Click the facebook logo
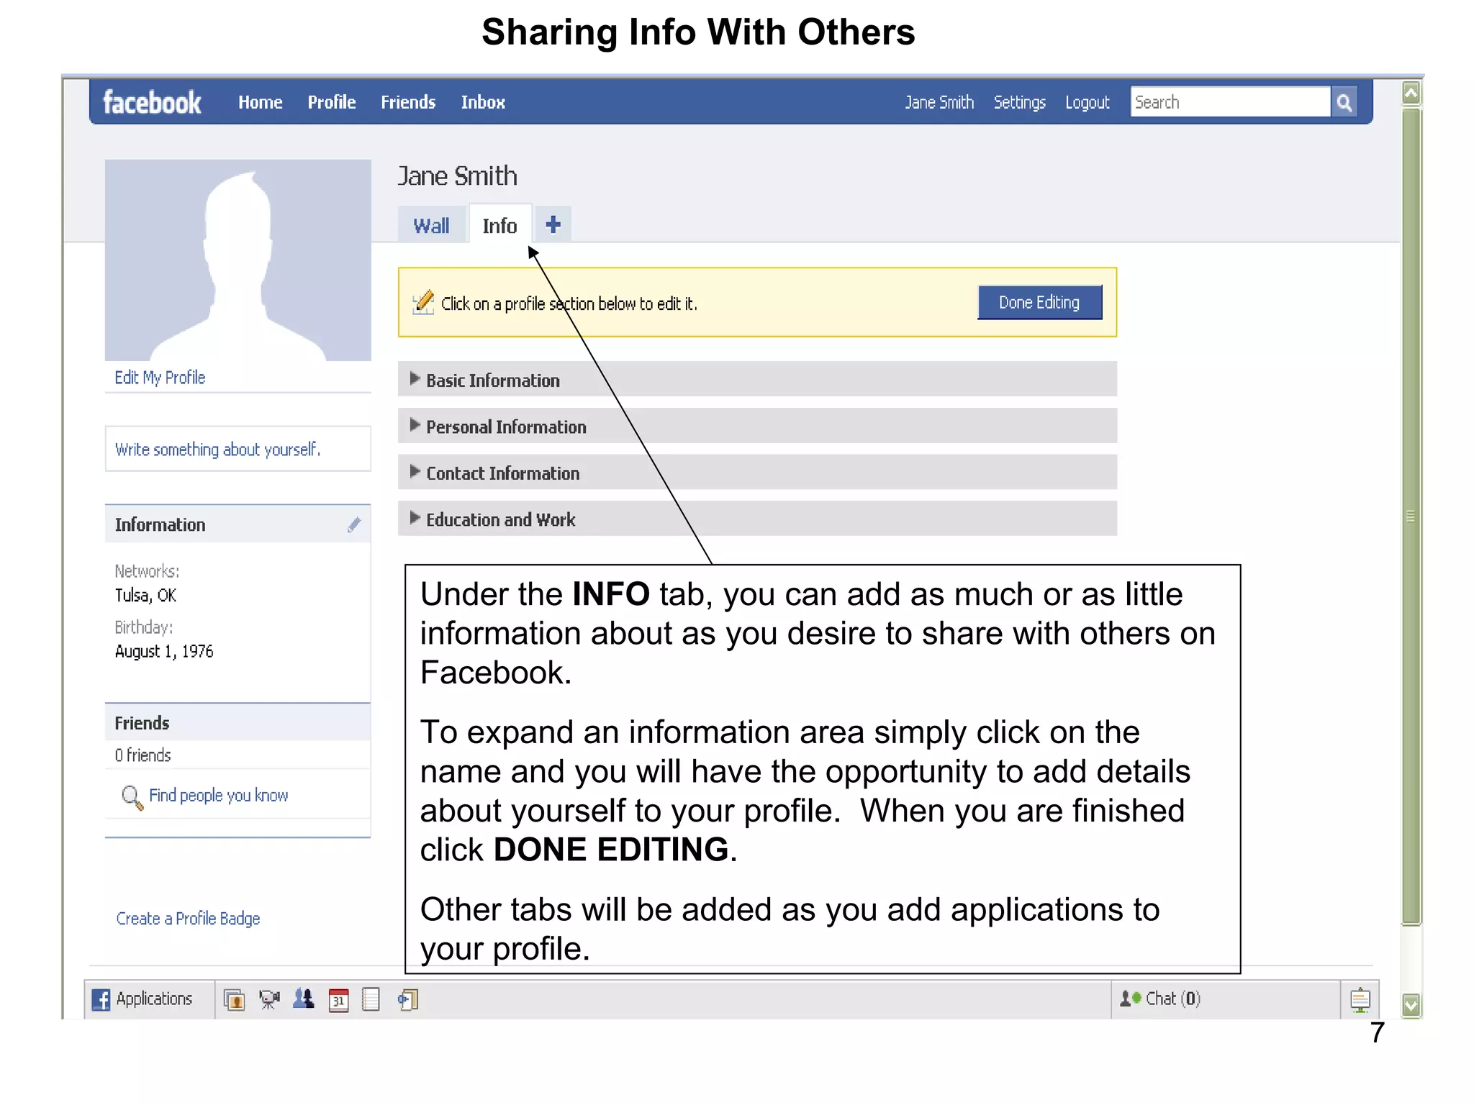This screenshot has width=1474, height=1105. (152, 102)
